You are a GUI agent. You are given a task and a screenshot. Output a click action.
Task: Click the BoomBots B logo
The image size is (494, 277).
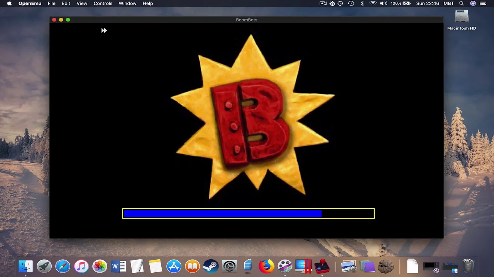coord(252,117)
